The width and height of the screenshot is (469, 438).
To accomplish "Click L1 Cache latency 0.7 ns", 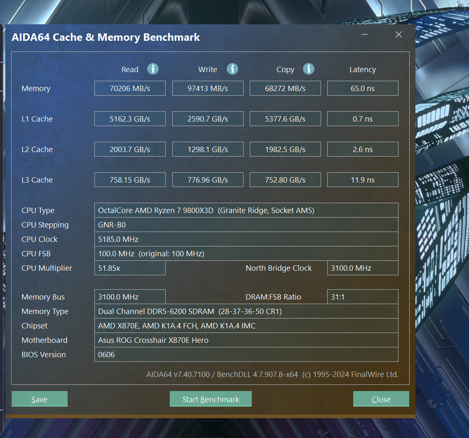I will point(363,119).
